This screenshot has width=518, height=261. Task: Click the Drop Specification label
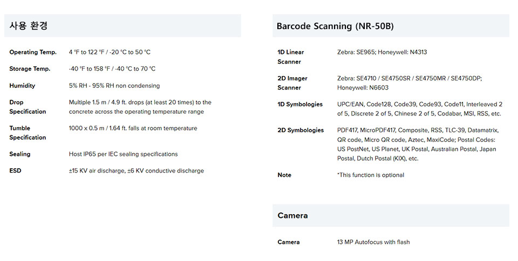[x=28, y=107]
